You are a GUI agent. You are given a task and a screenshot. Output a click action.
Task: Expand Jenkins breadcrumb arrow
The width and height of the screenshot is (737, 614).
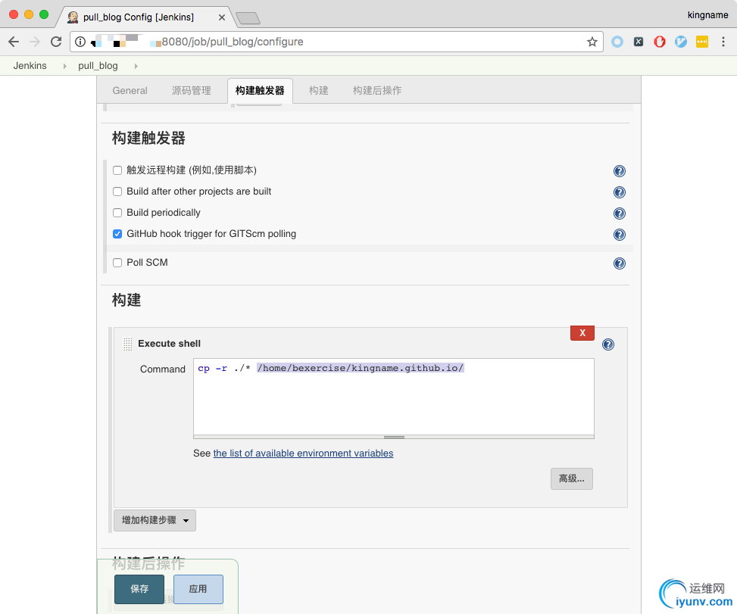(64, 66)
